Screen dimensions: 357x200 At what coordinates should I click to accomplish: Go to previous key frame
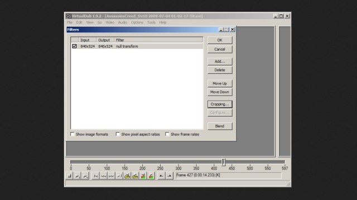click(127, 176)
